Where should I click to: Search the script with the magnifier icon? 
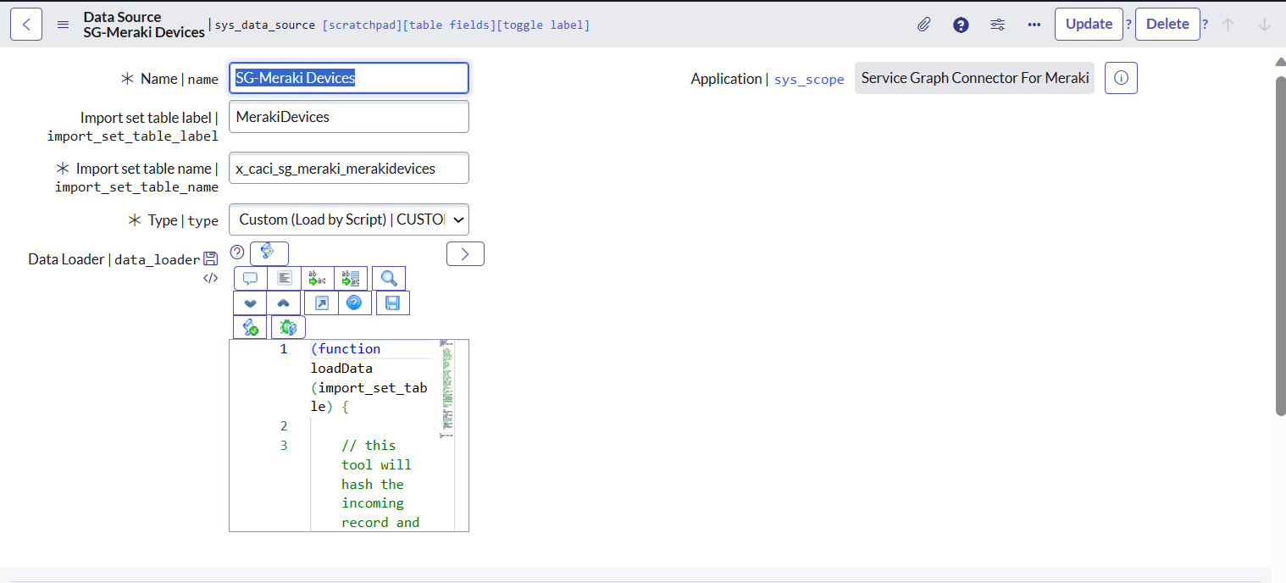[x=389, y=278]
